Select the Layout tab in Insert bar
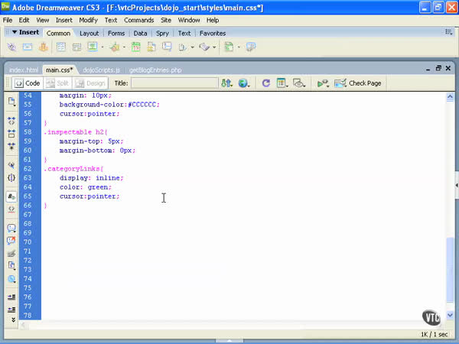The image size is (459, 344). tap(89, 34)
